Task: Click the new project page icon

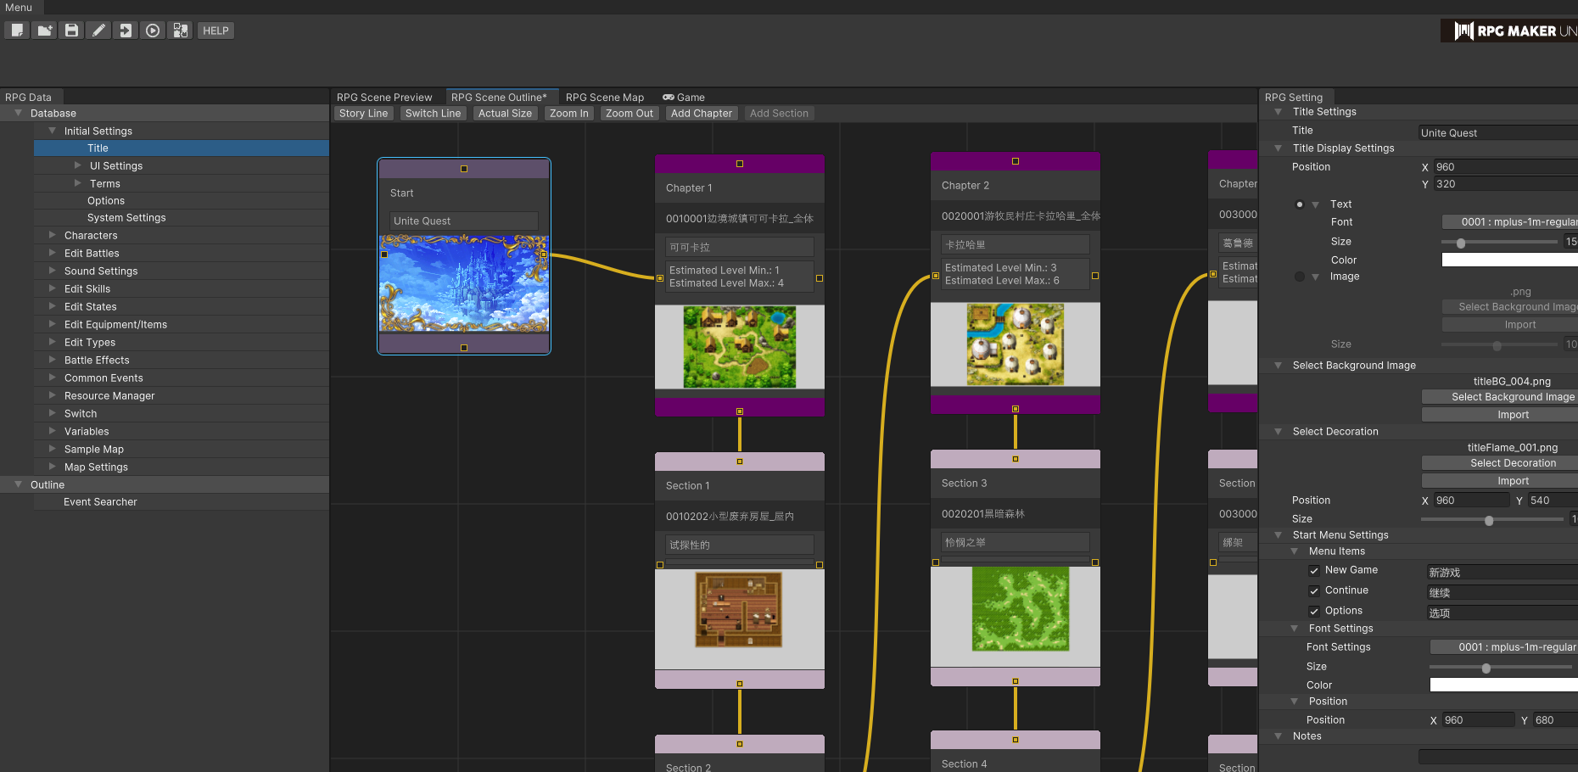Action: coord(17,31)
